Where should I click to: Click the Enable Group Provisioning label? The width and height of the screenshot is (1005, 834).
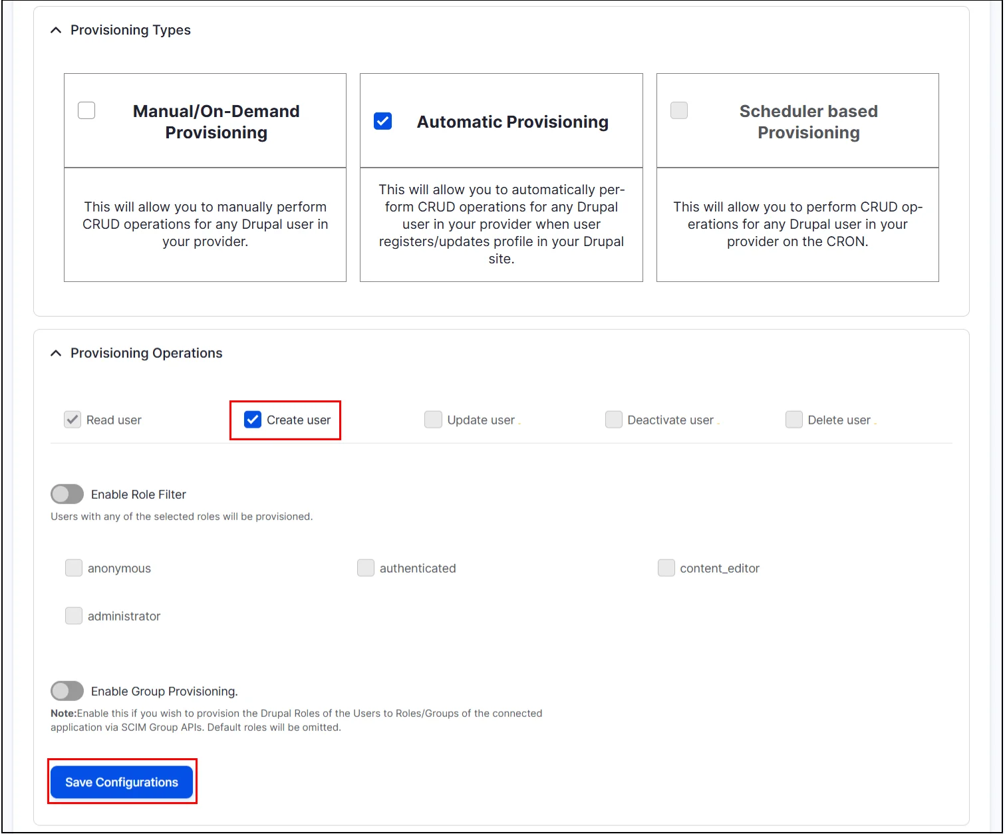(164, 692)
